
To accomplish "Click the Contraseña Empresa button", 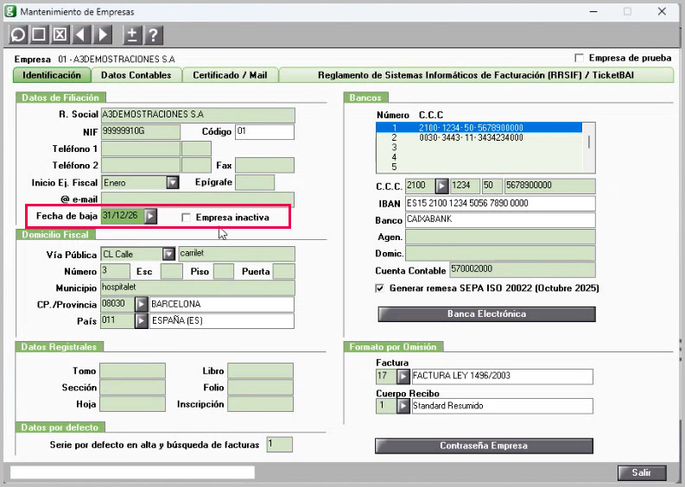I will [484, 446].
